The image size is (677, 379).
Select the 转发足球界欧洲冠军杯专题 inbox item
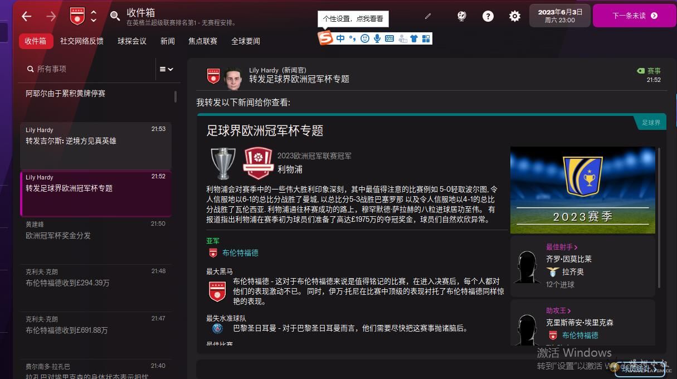tap(95, 193)
